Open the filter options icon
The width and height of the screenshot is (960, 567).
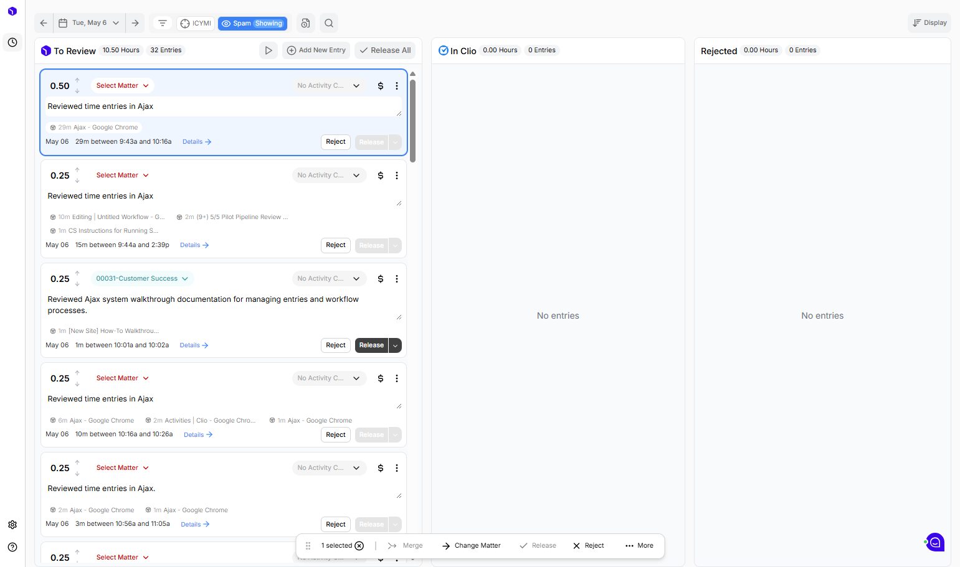tap(163, 23)
